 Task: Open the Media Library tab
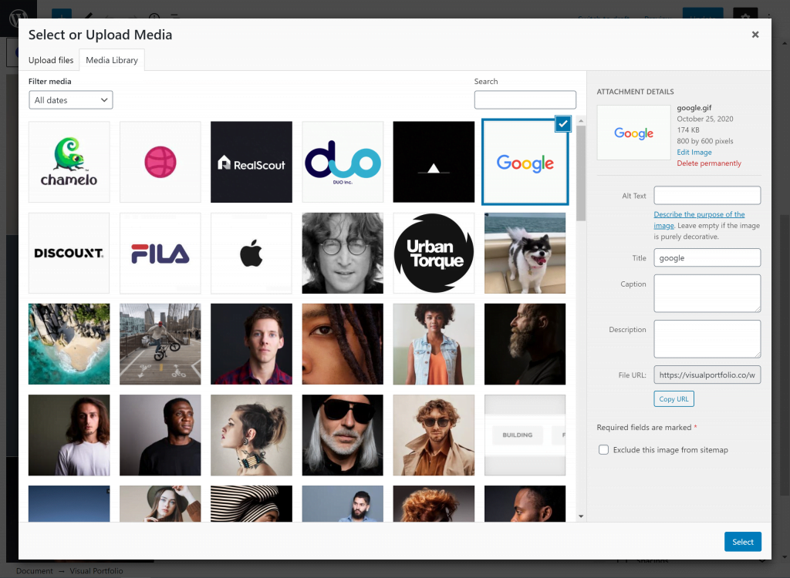pyautogui.click(x=112, y=60)
